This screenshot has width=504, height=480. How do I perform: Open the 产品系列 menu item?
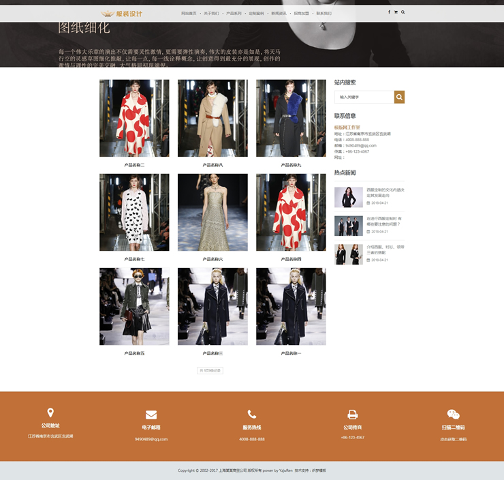(234, 13)
